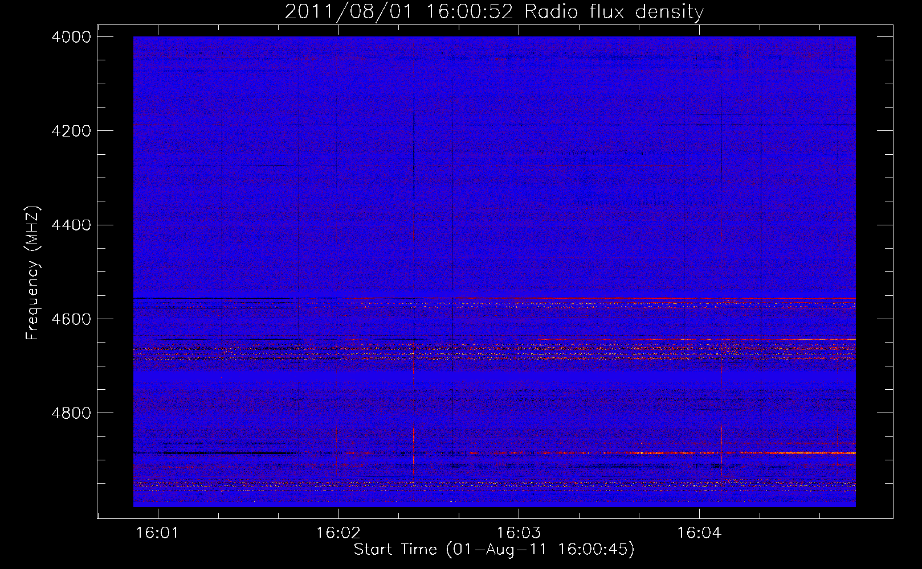Click the 16:04 time tick label
The image size is (922, 569).
[699, 533]
